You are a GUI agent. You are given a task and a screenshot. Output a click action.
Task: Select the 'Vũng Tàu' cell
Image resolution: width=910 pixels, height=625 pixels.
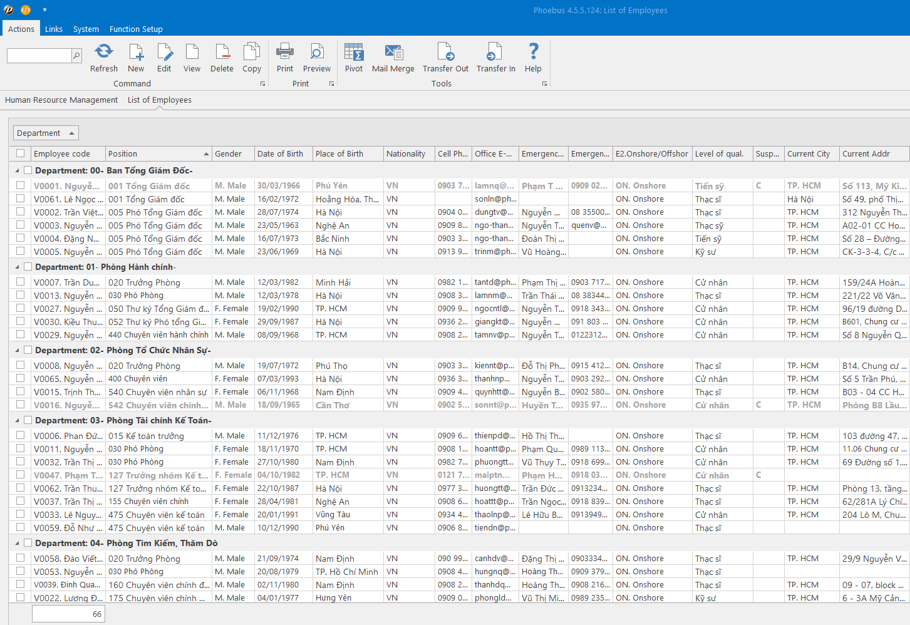pos(348,514)
